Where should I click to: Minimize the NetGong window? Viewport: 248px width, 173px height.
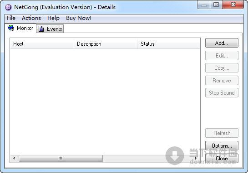coord(204,5)
